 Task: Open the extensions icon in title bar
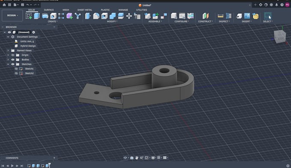click(x=261, y=5)
